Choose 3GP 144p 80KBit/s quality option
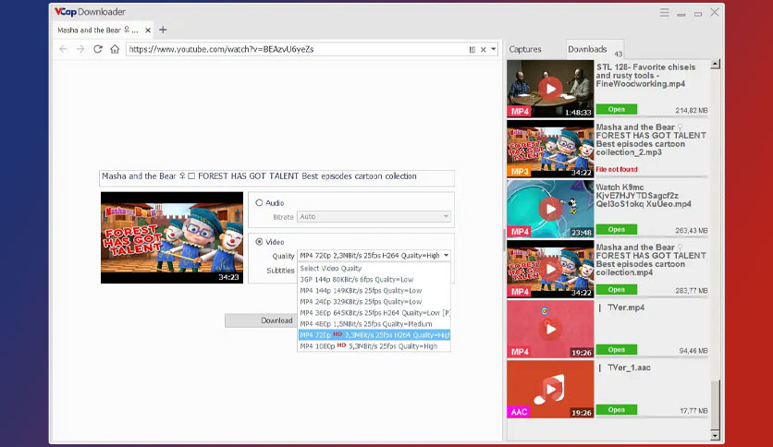 tap(374, 280)
